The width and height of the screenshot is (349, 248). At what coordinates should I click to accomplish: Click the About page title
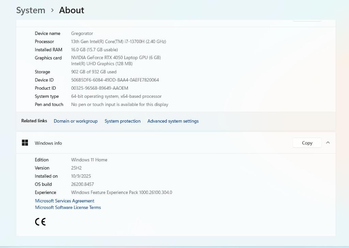72,11
